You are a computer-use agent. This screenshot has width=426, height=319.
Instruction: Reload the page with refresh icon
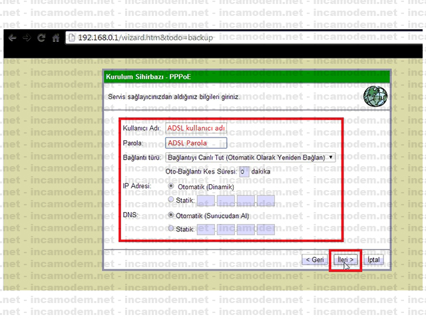41,38
